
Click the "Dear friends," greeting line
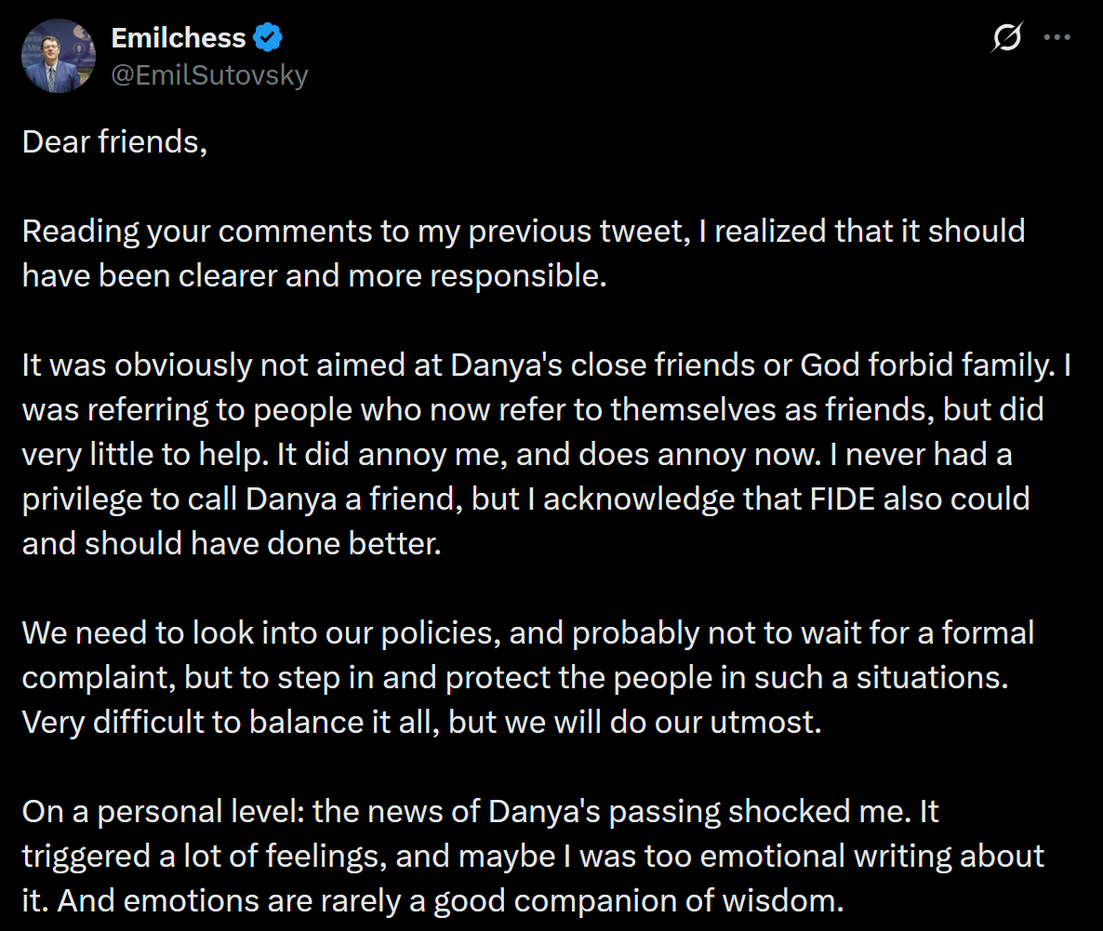point(114,142)
